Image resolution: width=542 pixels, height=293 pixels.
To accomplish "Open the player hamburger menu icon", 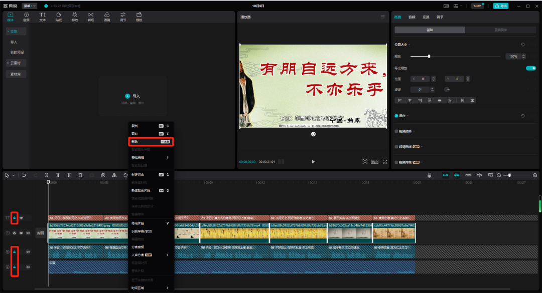I will (382, 17).
